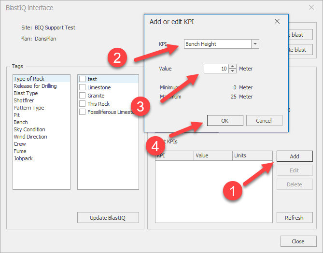Click the lower partially hidden blast button

(x=300, y=50)
